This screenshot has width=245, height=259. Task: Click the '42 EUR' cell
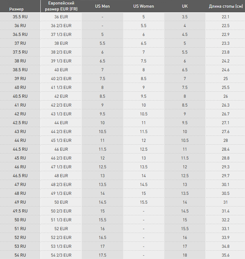[x=61, y=96]
